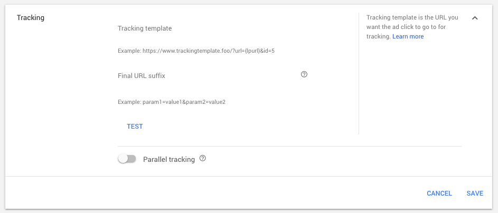The height and width of the screenshot is (213, 498).
Task: Click the Final URL suffix label
Action: (142, 76)
